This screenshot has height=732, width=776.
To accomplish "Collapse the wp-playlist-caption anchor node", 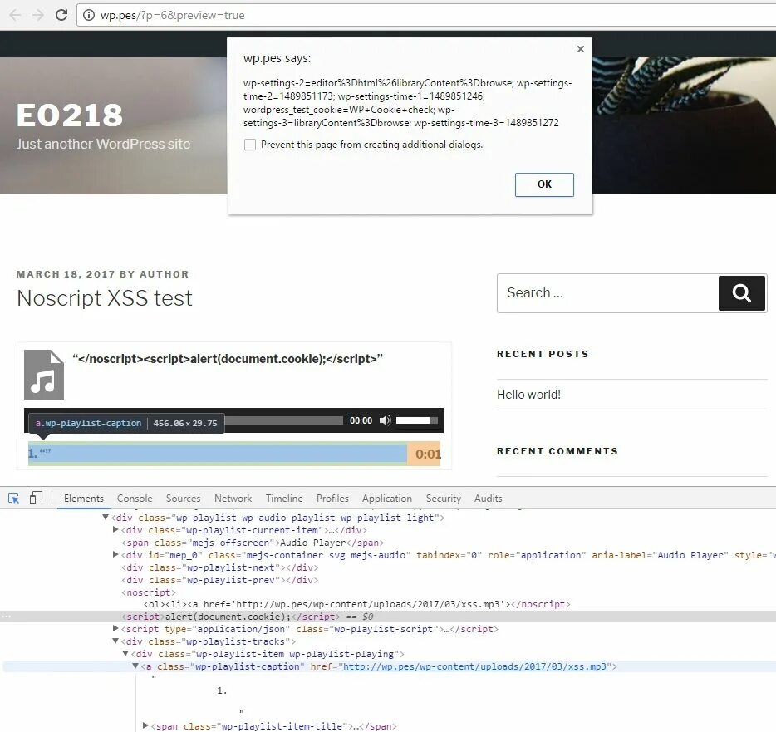I will point(135,666).
